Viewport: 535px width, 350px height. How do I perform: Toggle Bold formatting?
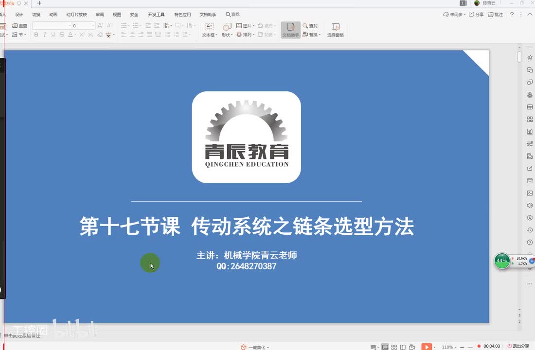pos(36,35)
